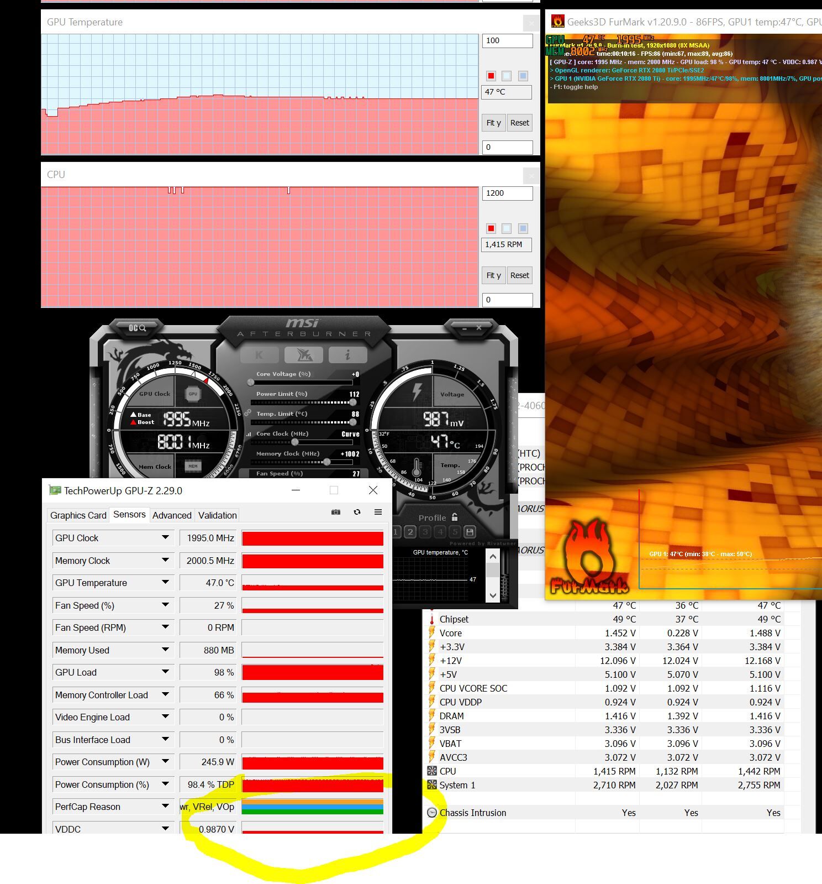Viewport: 822px width, 884px height.
Task: Click Reset in the CPU graph panel
Action: pyautogui.click(x=519, y=275)
